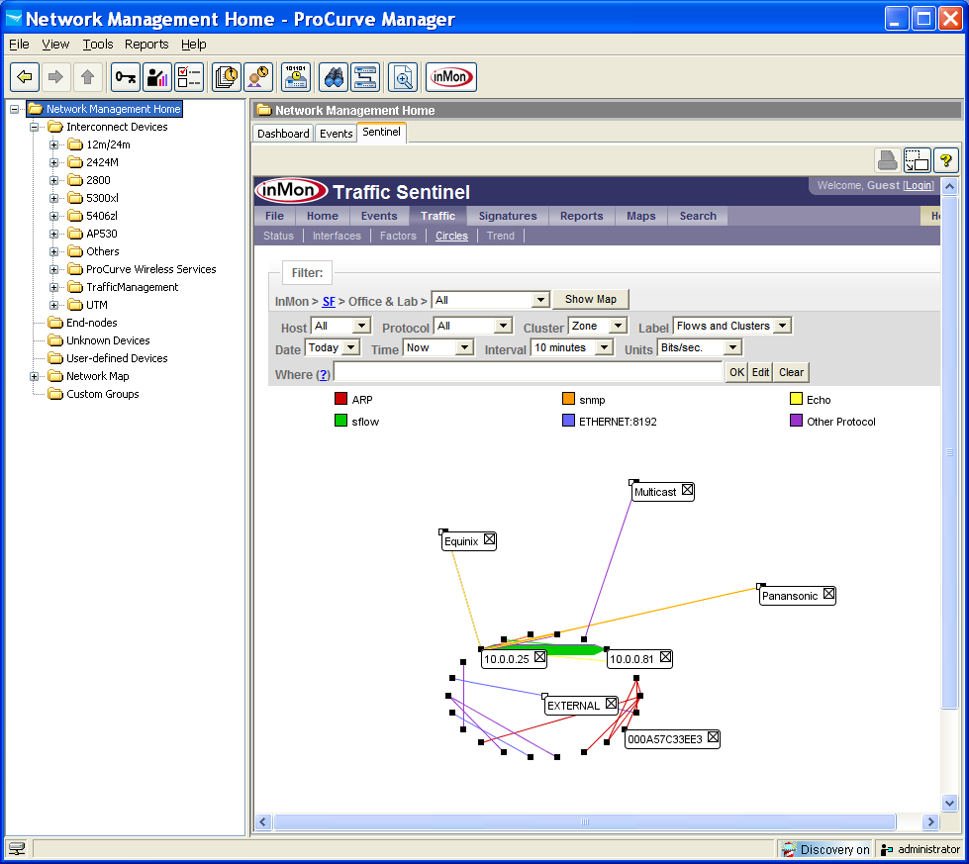The image size is (969, 864).
Task: Click the yellow back arrow toolbar icon
Action: [x=25, y=77]
